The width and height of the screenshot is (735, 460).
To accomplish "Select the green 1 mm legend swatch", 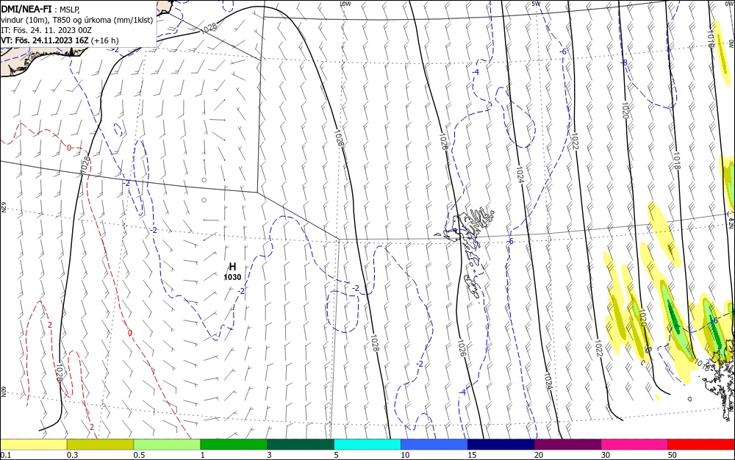I will (234, 445).
